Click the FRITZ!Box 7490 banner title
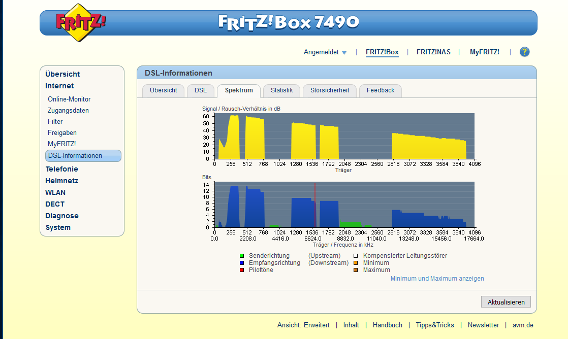Screen dimensions: 568x339 pos(289,22)
